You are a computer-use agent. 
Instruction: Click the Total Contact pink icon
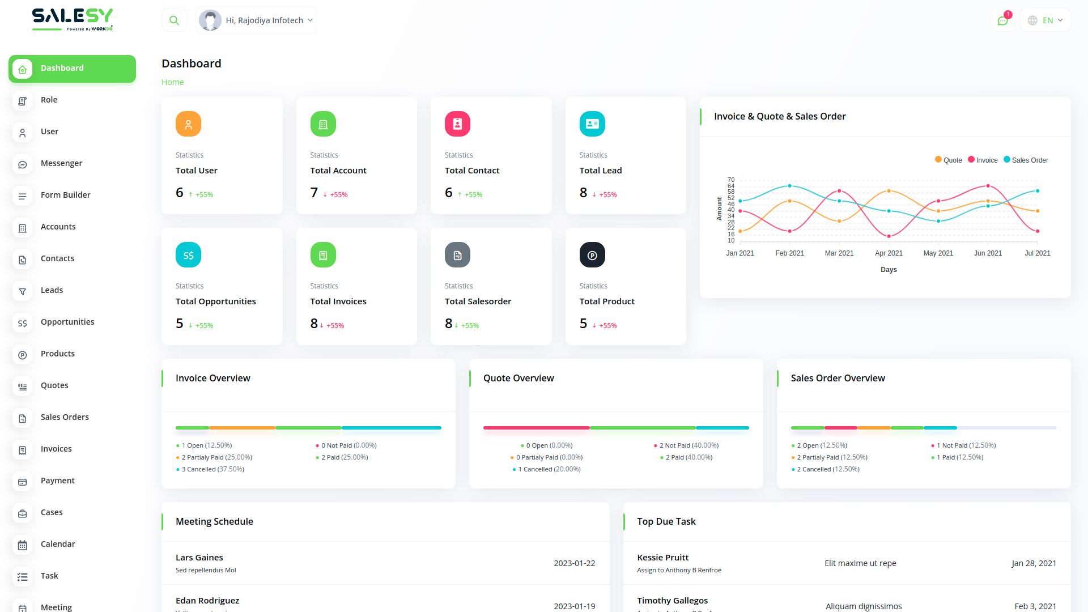(x=457, y=124)
